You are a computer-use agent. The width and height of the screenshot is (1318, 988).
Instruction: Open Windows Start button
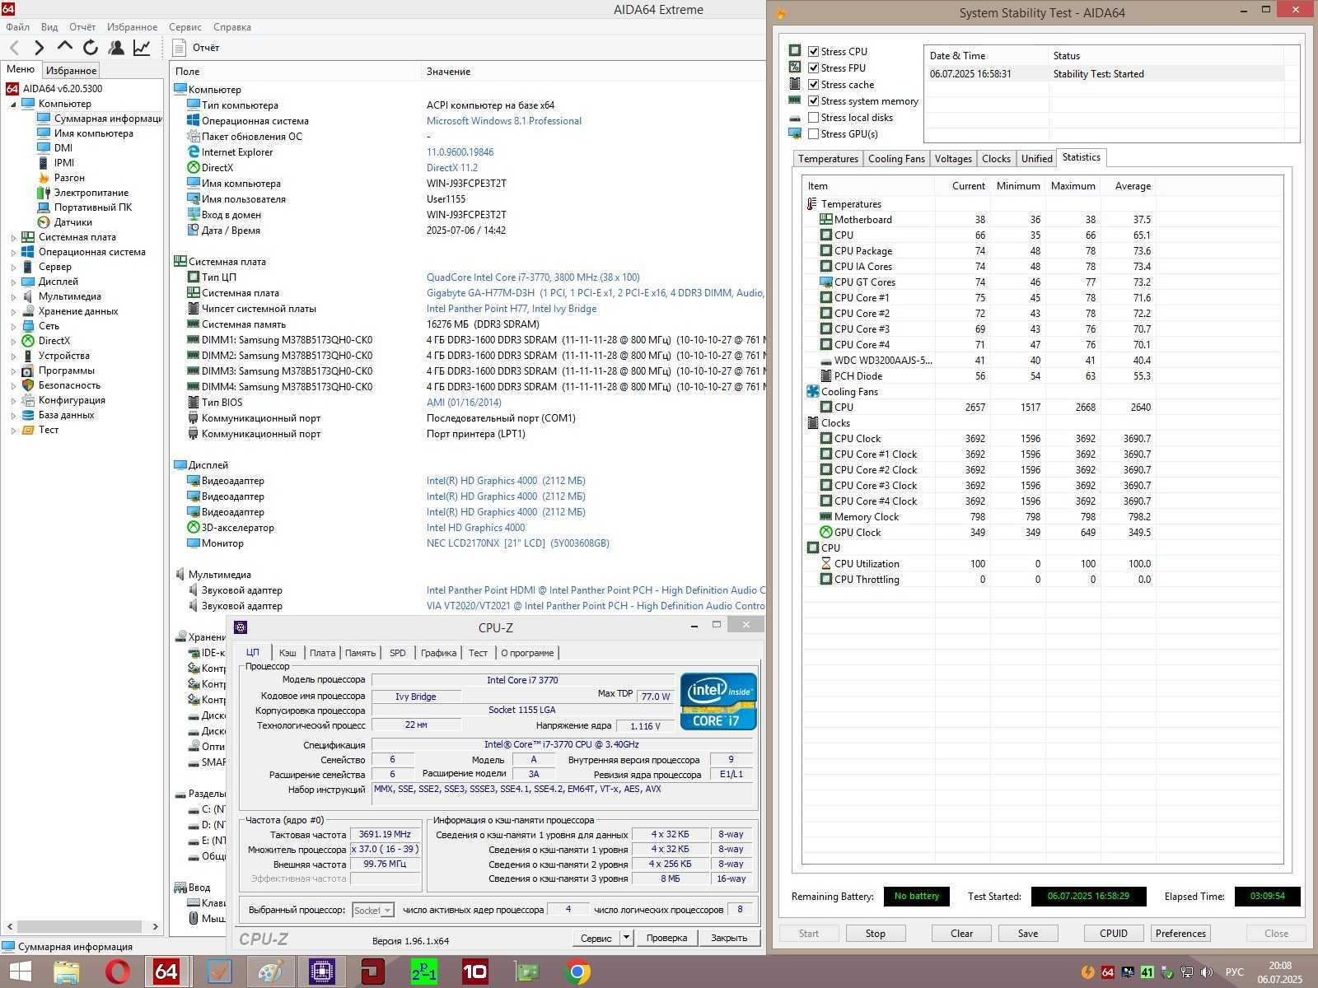pyautogui.click(x=20, y=972)
